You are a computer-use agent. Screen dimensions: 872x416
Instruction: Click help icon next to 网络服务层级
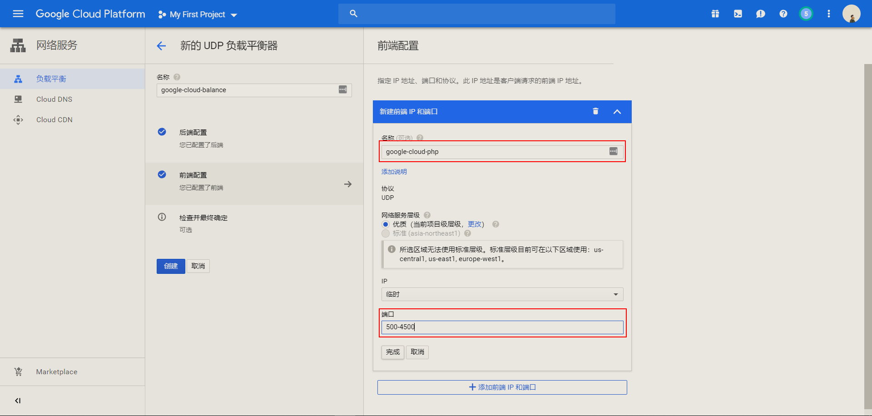[x=427, y=215]
